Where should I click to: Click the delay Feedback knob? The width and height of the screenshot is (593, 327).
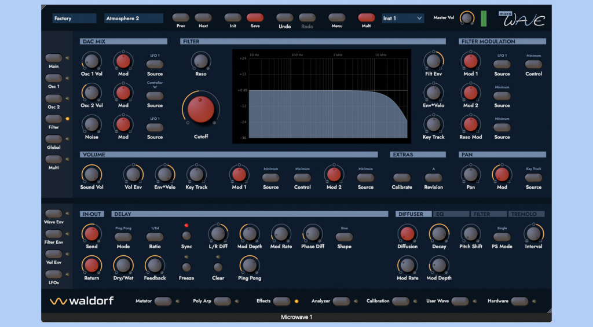(x=155, y=266)
